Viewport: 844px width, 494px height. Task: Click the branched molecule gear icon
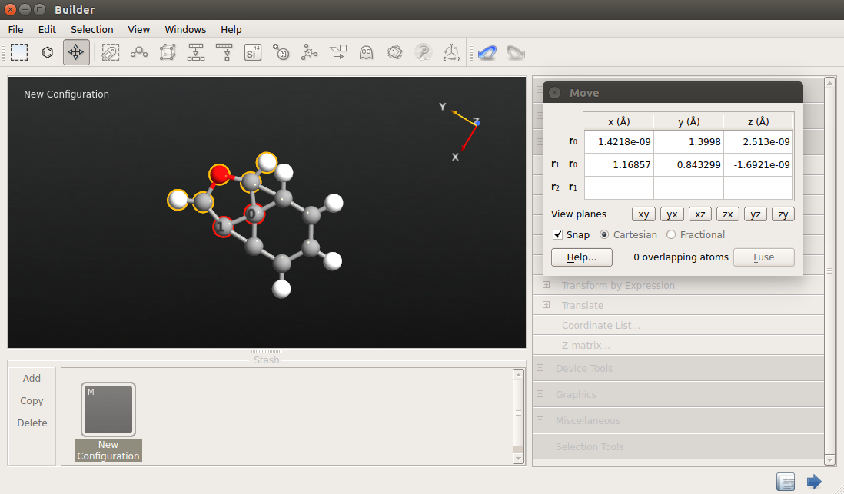(x=310, y=52)
